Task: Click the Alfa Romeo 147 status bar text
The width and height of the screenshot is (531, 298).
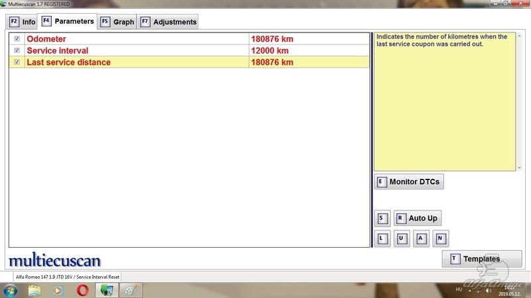Action: (x=68, y=277)
